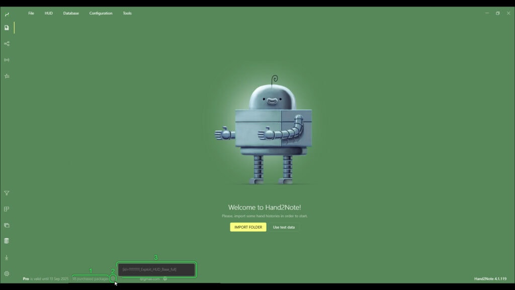This screenshot has width=515, height=290.
Task: Open the HUD menu
Action: coord(49,13)
